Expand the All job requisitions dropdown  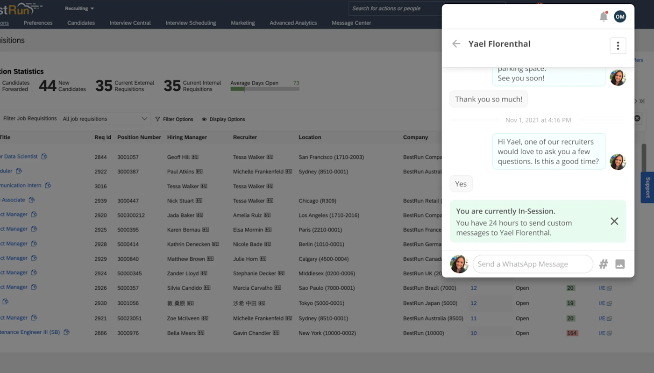106,119
